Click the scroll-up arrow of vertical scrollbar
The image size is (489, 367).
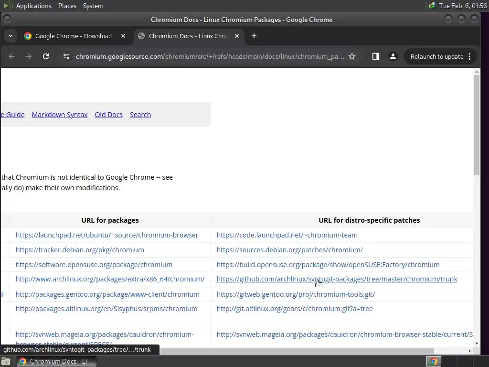coord(477,72)
